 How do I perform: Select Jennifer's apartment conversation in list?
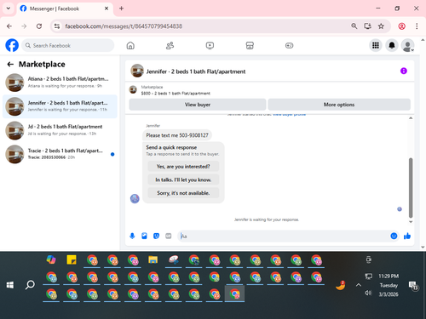(x=60, y=106)
